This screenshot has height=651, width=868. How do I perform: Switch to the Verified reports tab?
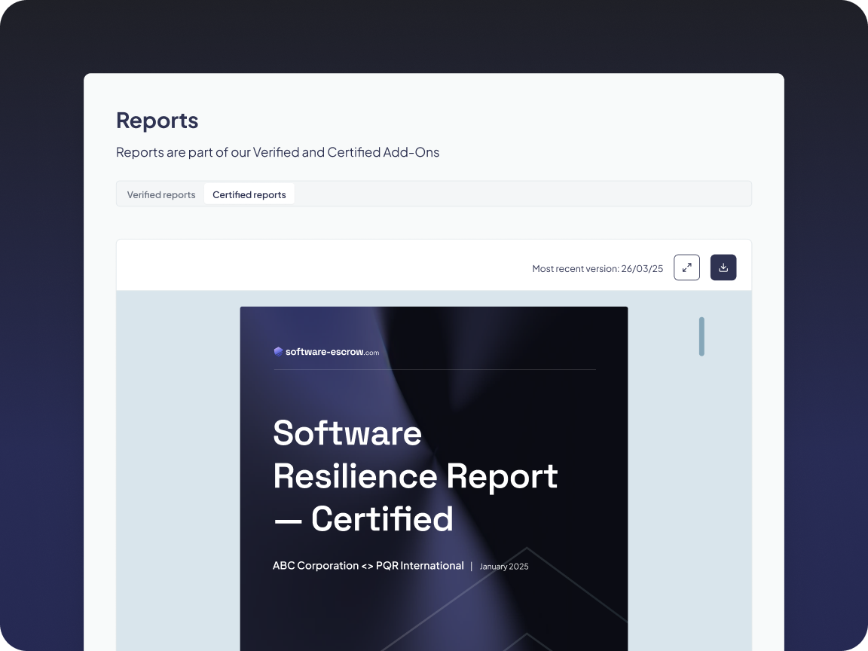pyautogui.click(x=161, y=194)
